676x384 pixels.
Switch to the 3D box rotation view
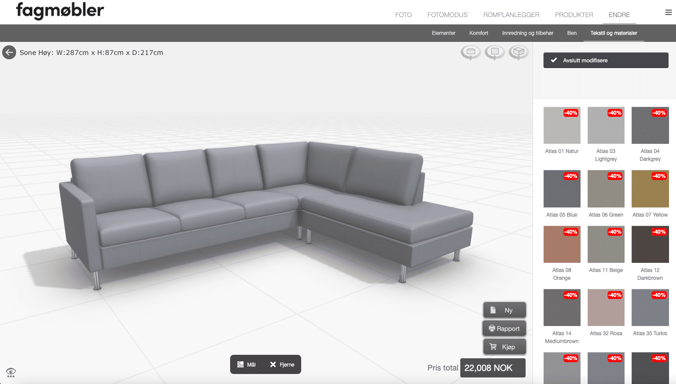pyautogui.click(x=519, y=52)
